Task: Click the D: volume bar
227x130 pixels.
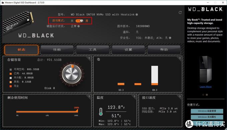Action: [155, 75]
